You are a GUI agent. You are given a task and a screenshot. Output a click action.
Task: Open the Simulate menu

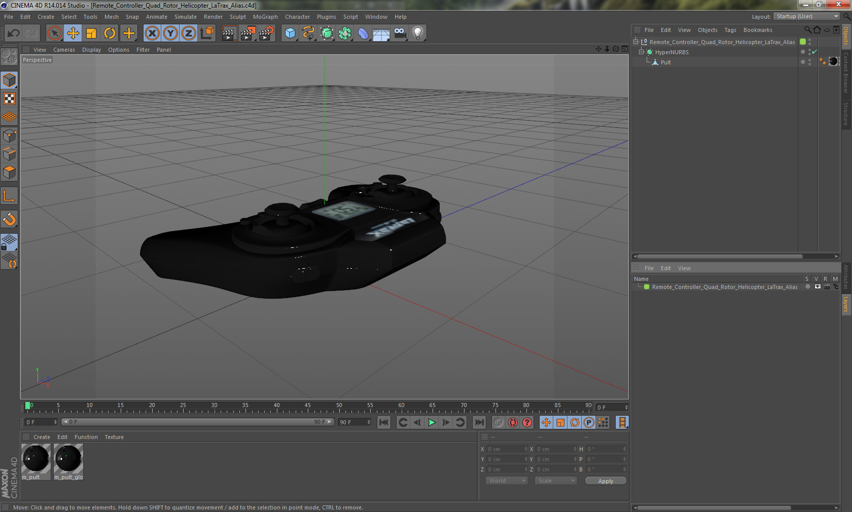185,17
